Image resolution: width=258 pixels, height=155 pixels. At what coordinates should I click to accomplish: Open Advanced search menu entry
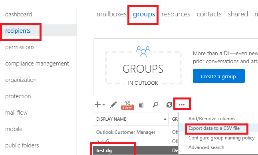click(x=206, y=147)
